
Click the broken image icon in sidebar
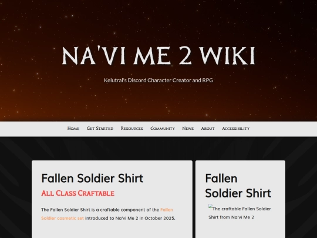coord(211,207)
